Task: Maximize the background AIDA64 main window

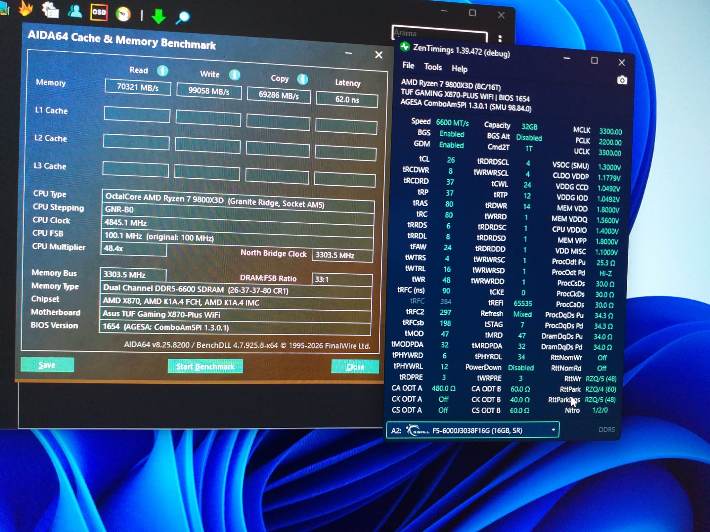Action: (x=472, y=13)
